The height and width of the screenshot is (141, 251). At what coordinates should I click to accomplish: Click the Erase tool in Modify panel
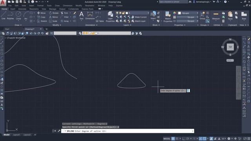(75, 13)
